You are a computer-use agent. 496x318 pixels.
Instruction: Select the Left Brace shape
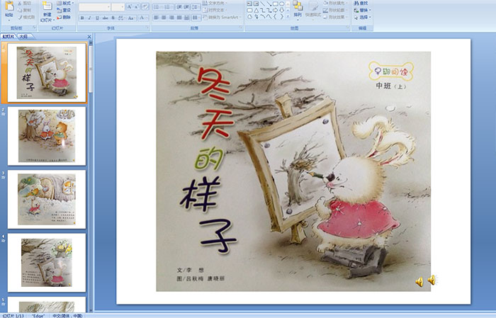point(275,16)
